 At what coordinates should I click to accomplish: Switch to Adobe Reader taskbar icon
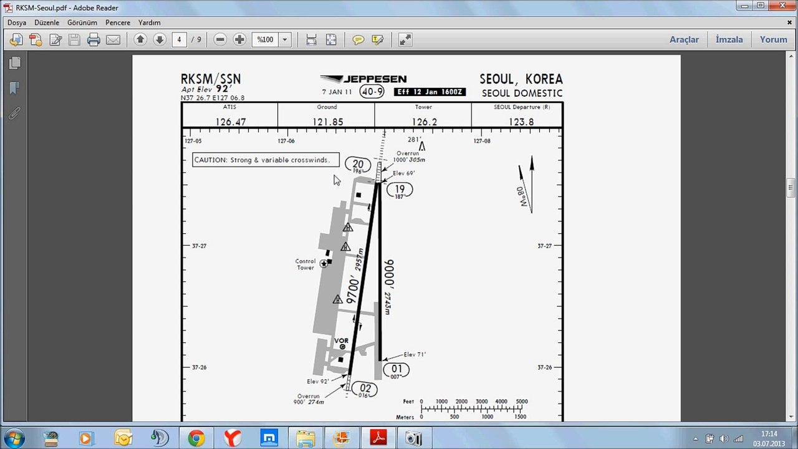380,438
